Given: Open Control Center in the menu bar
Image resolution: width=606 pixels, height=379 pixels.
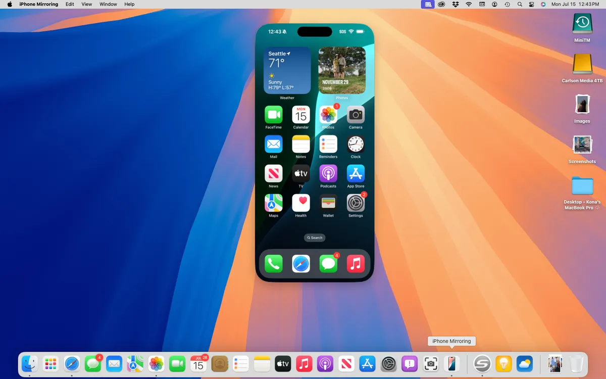Looking at the screenshot, I should pyautogui.click(x=532, y=4).
